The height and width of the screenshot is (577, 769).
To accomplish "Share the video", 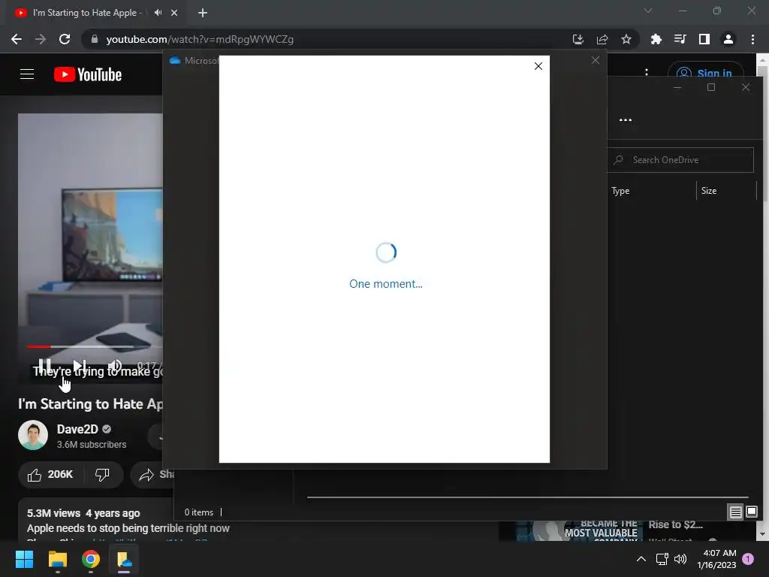I will 152,475.
